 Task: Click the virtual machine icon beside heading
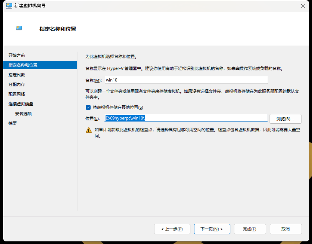click(x=19, y=28)
